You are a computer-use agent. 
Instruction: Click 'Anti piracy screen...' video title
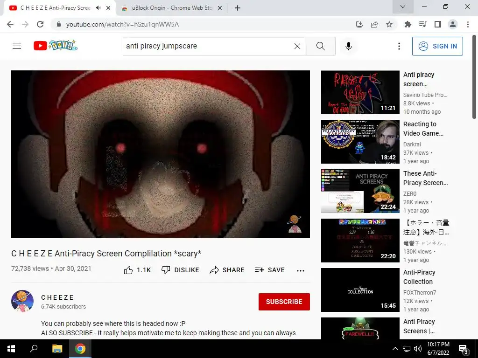[419, 79]
